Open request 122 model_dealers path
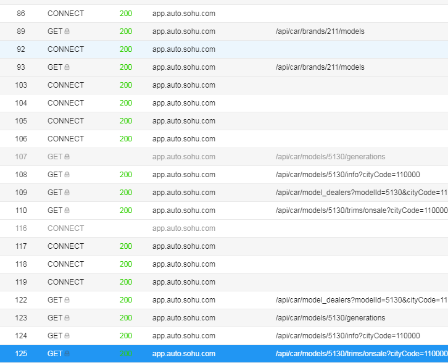Screen dimensions: 448x363 (x=362, y=300)
